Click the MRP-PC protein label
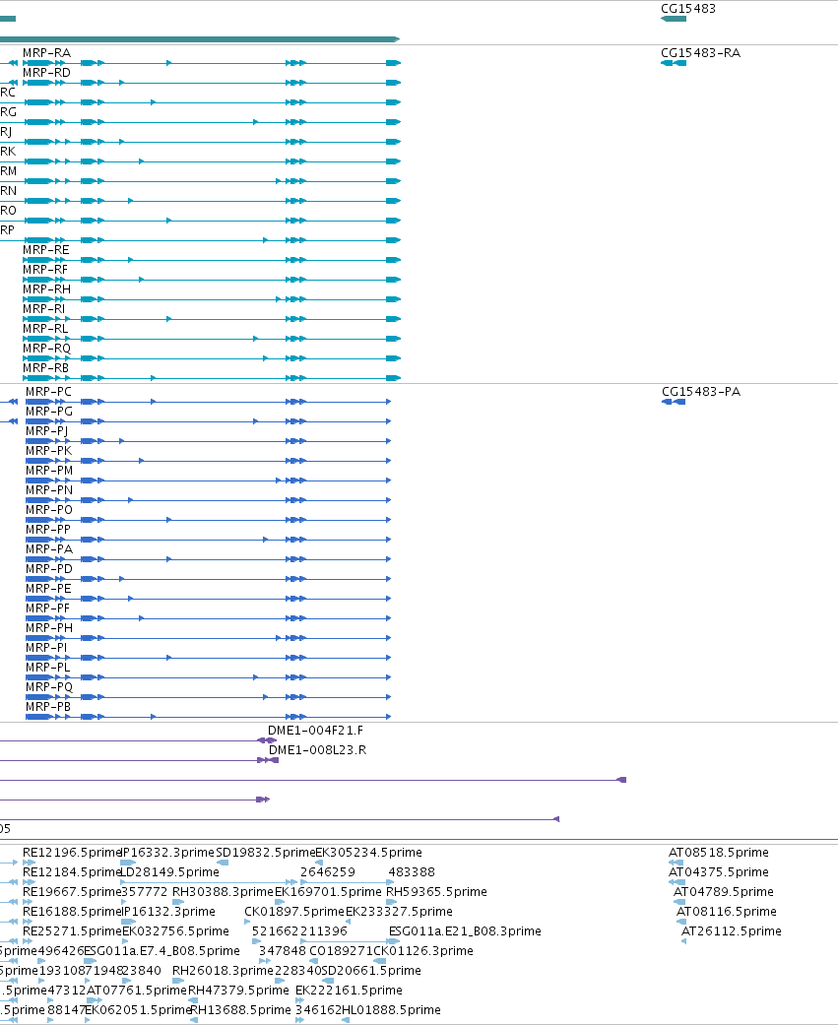838x1025 pixels. pyautogui.click(x=48, y=392)
